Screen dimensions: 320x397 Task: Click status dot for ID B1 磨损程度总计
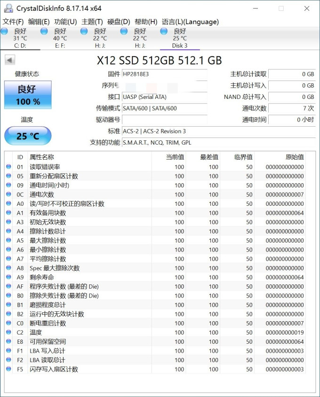click(x=8, y=305)
